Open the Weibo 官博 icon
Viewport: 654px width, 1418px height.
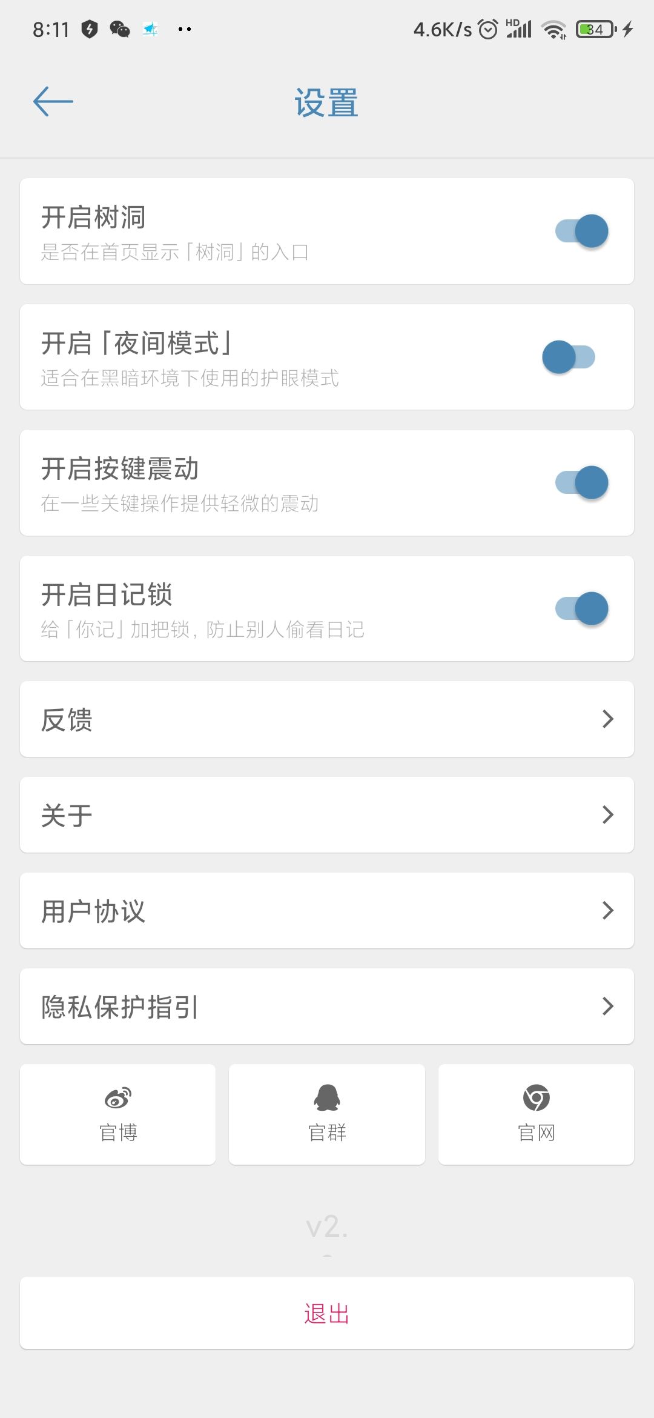[x=118, y=1097]
